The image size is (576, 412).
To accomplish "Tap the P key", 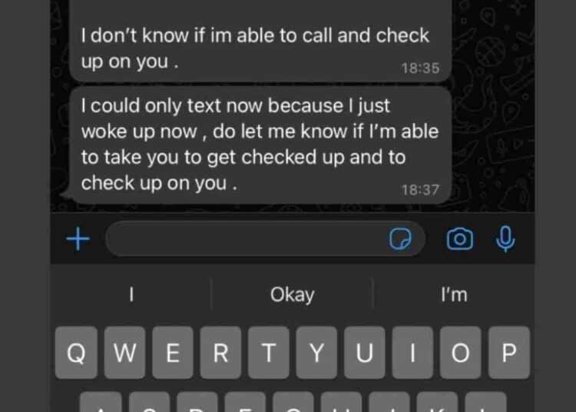I will coord(509,353).
